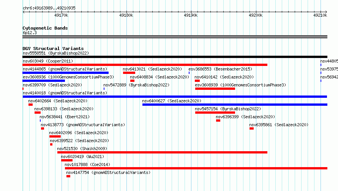Click the red nsv6399522 variant marker

(x=51, y=144)
